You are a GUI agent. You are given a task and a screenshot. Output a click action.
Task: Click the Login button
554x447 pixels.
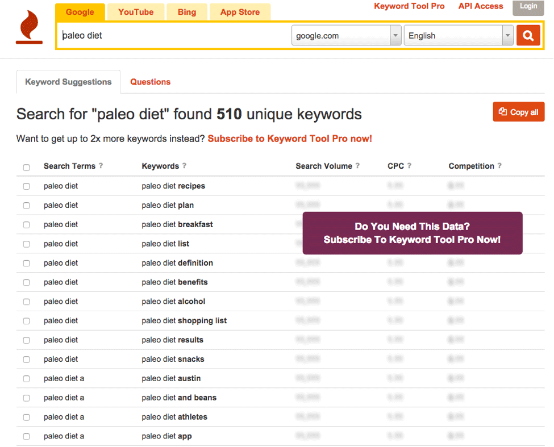528,7
